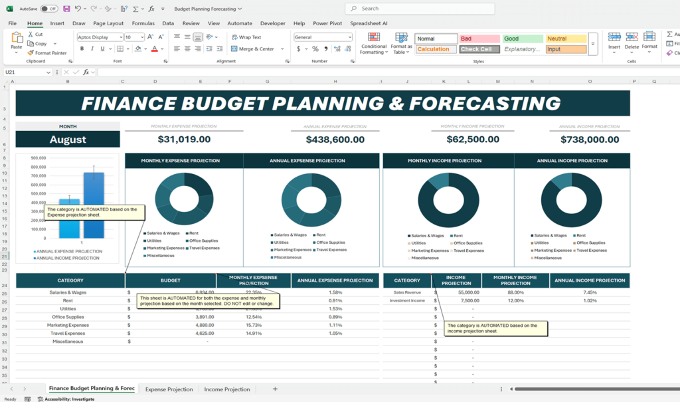
Task: Click the Save icon in title bar
Action: [x=66, y=9]
